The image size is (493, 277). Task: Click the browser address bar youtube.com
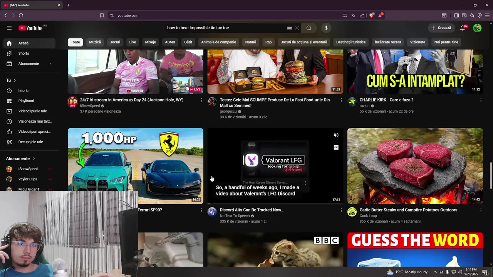point(128,15)
